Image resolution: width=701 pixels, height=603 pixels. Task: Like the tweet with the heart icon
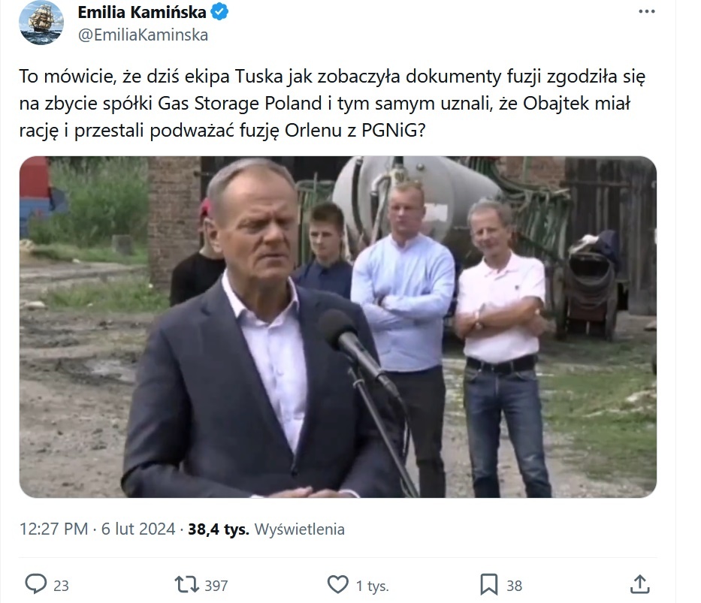pos(338,585)
